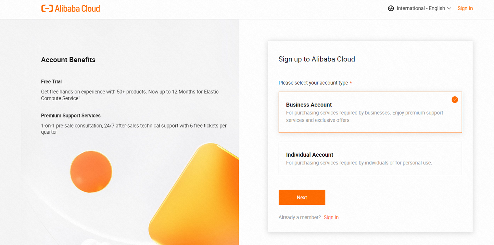494x245 pixels.
Task: Select the Business Account option
Action: coord(370,112)
